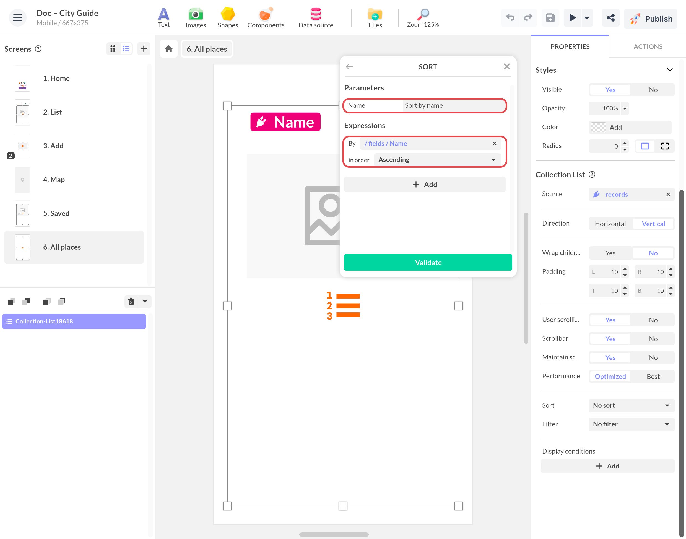Add another sort expression
Screen dimensions: 686x539
(425, 185)
